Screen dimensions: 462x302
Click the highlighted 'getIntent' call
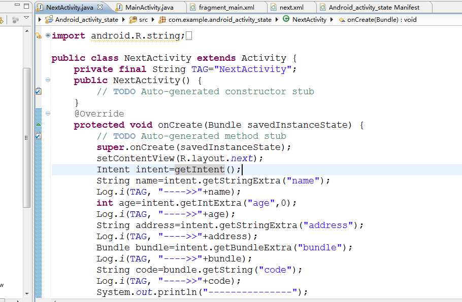[x=200, y=169]
